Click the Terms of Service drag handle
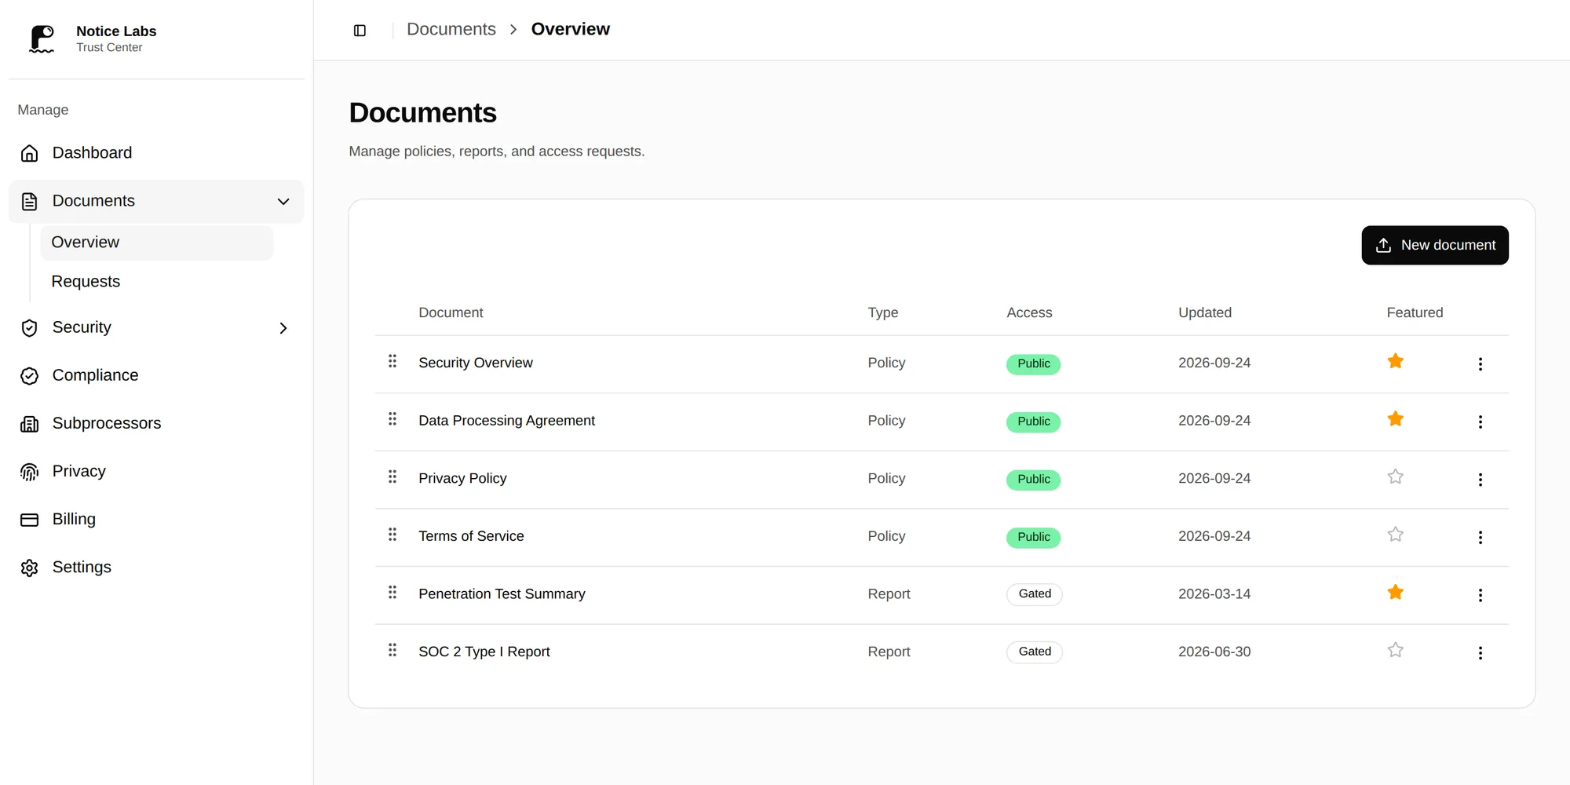This screenshot has width=1570, height=785. click(x=392, y=535)
